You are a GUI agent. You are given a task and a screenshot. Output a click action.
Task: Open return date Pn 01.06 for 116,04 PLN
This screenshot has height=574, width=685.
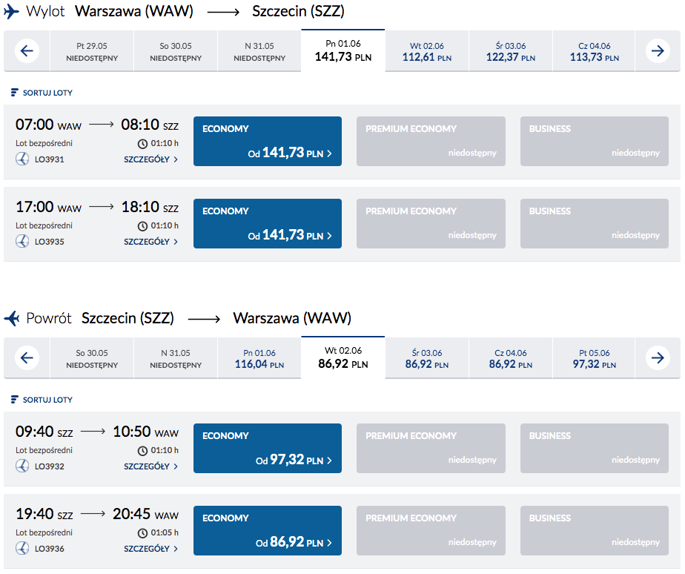coord(259,358)
